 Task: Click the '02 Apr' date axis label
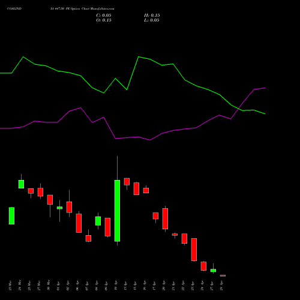[68, 286]
